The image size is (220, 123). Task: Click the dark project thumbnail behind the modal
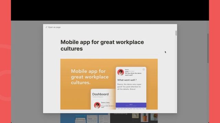click(134, 118)
